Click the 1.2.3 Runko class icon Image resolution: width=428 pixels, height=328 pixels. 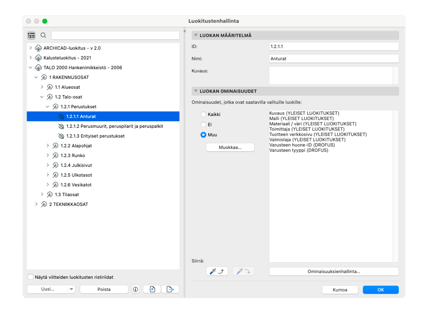(x=55, y=155)
